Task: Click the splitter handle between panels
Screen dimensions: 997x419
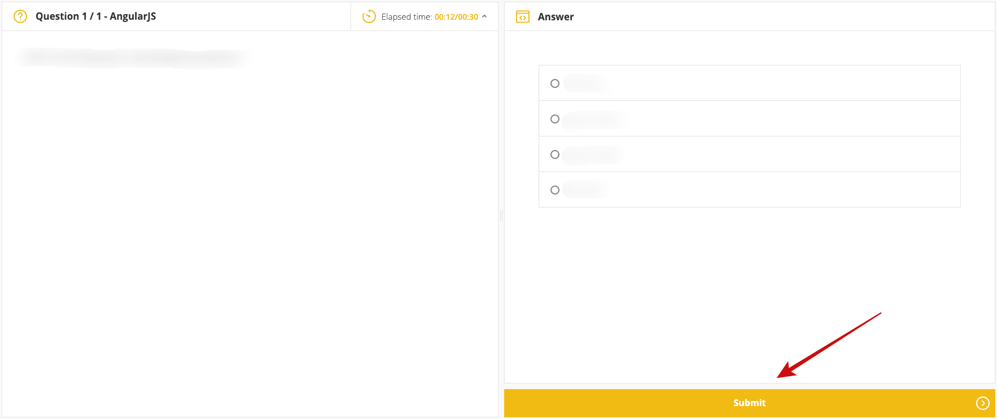Action: 501,215
